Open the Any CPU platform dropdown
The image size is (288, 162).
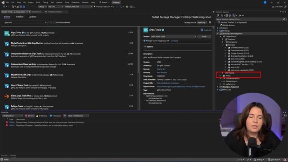point(56,7)
